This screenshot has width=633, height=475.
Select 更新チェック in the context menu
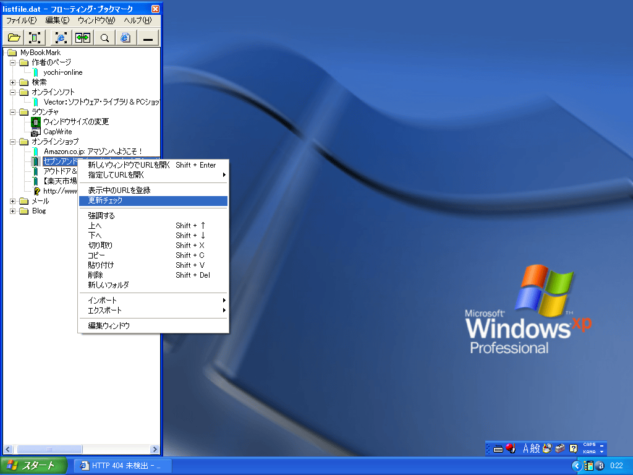(153, 200)
